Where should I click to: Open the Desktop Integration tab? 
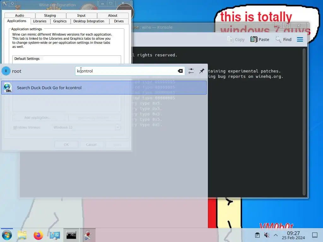click(89, 21)
